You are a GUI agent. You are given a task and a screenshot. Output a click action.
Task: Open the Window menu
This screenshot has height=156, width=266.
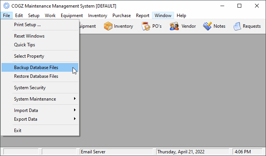(x=163, y=16)
